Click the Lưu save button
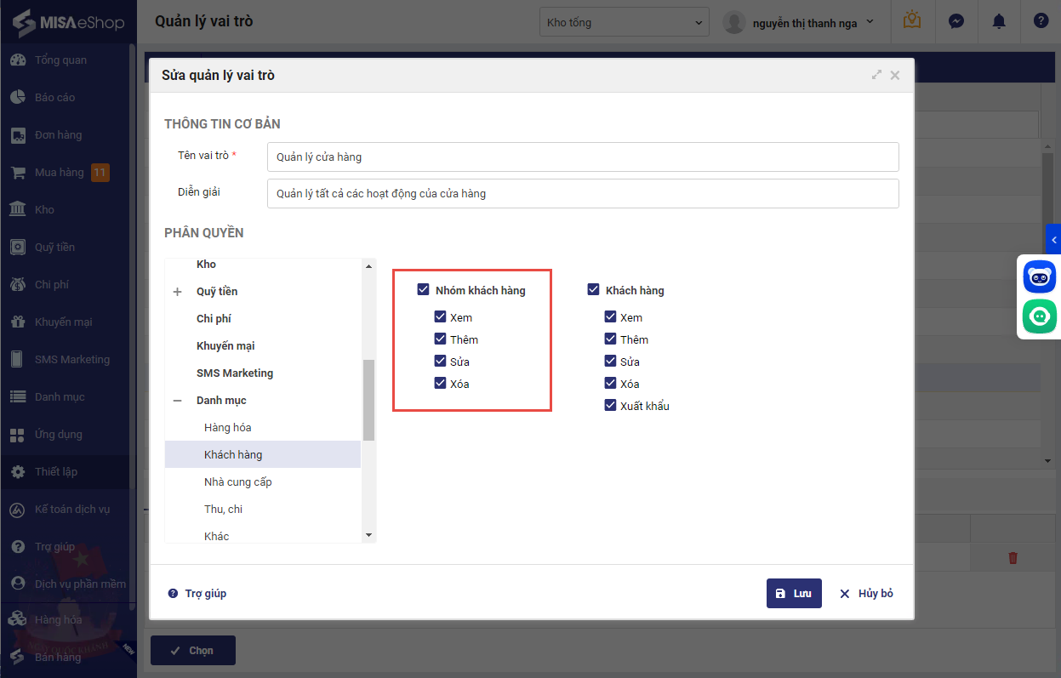The height and width of the screenshot is (678, 1061). pos(793,594)
